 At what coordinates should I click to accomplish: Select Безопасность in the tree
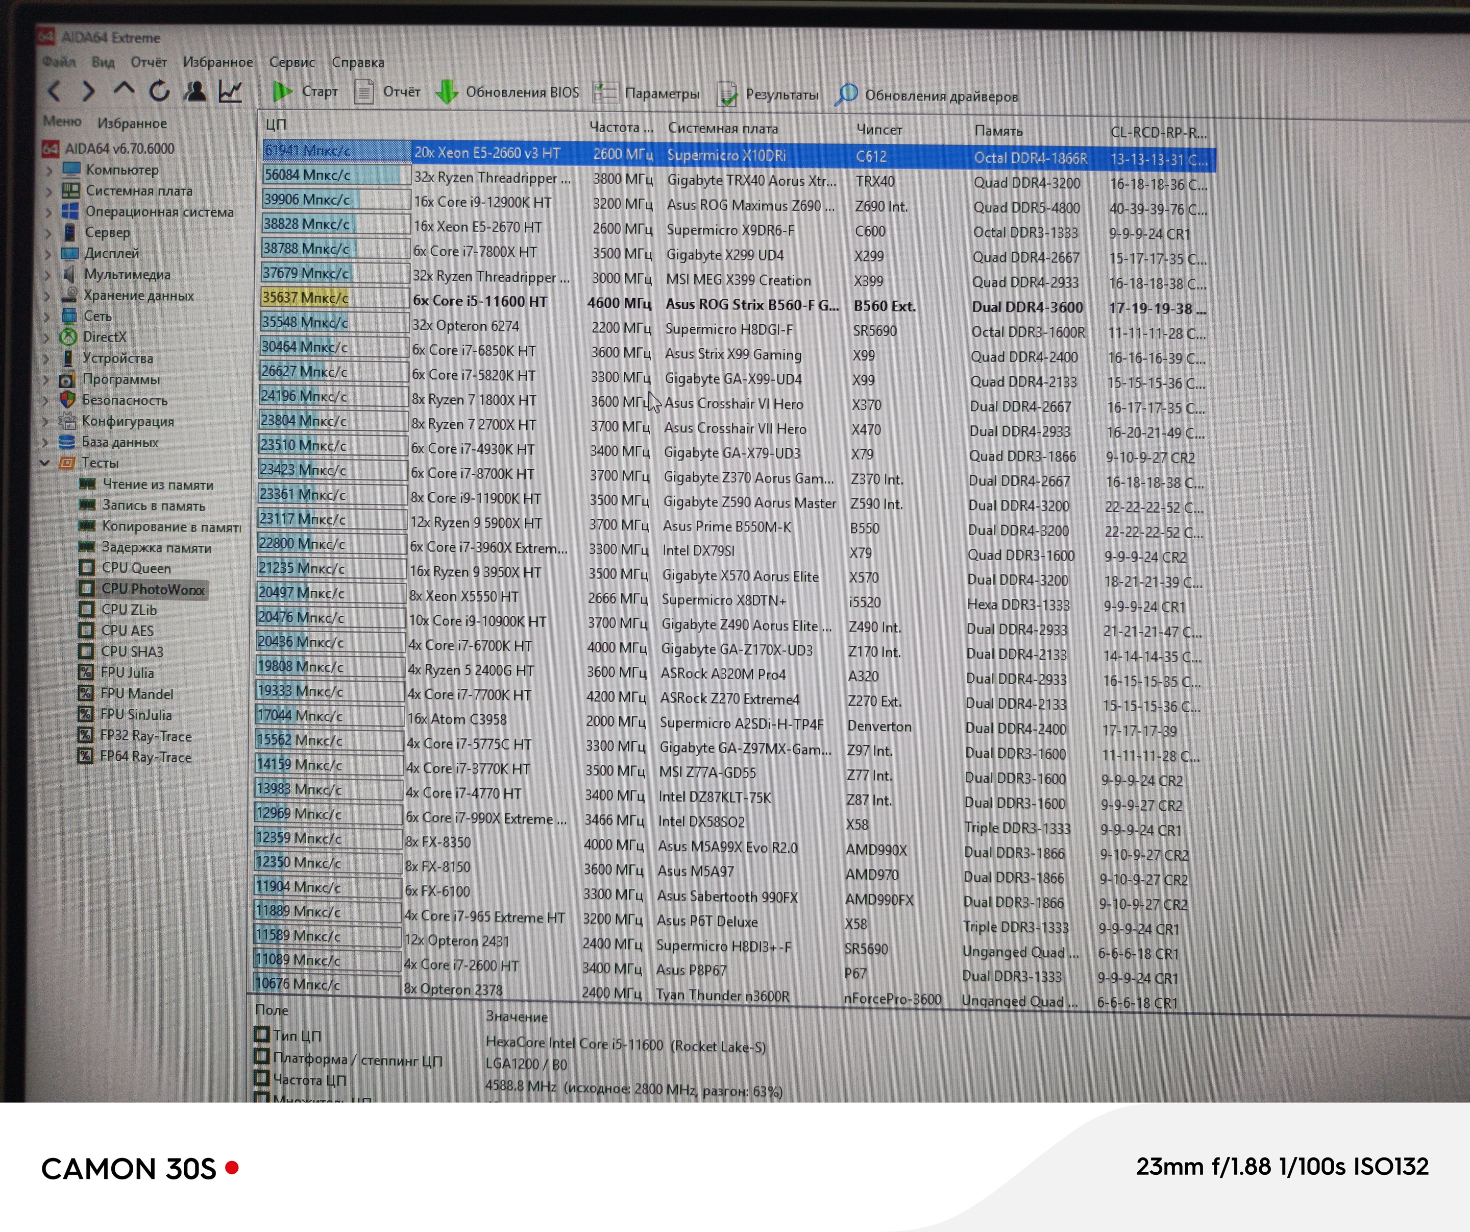113,400
